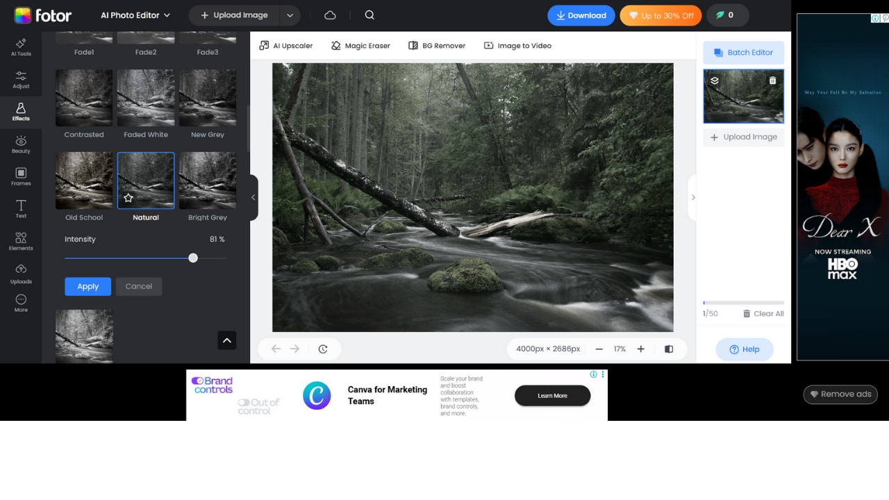Zoom out with the minus icon

tap(599, 349)
